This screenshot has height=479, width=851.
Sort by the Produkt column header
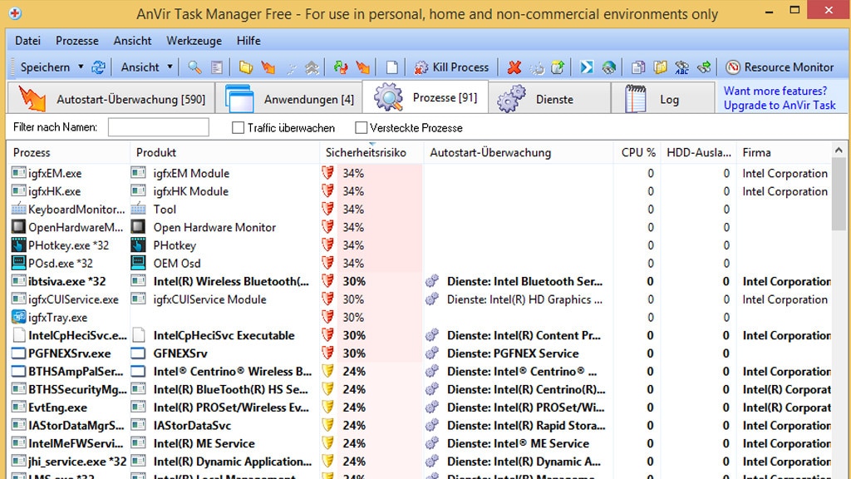(x=224, y=153)
